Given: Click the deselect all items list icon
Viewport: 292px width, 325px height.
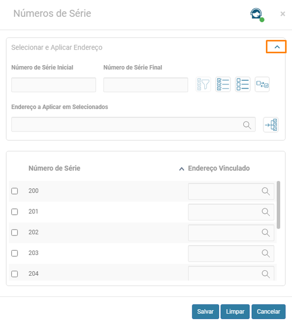Looking at the screenshot, I should click(243, 84).
